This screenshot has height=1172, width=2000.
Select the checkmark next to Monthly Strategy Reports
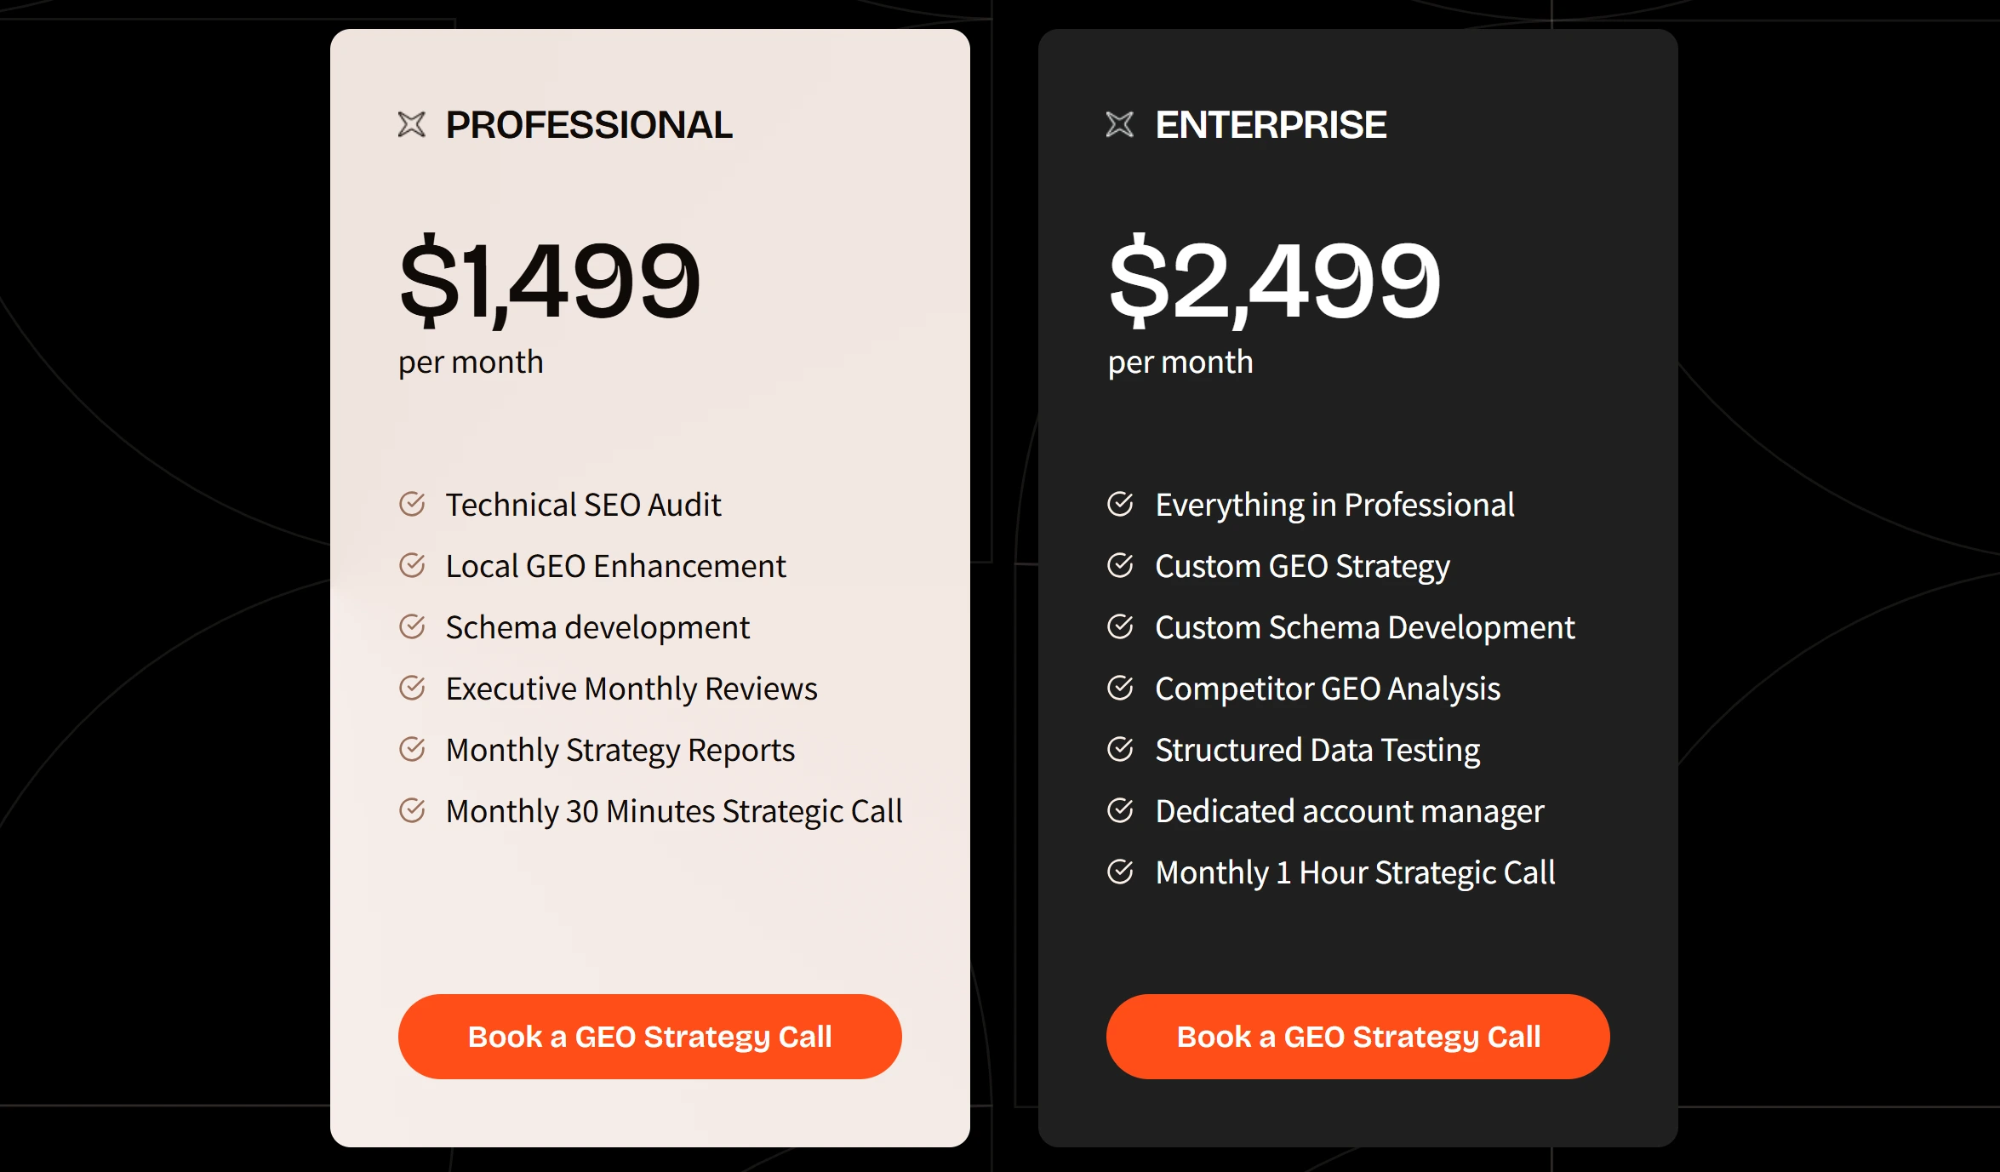412,750
